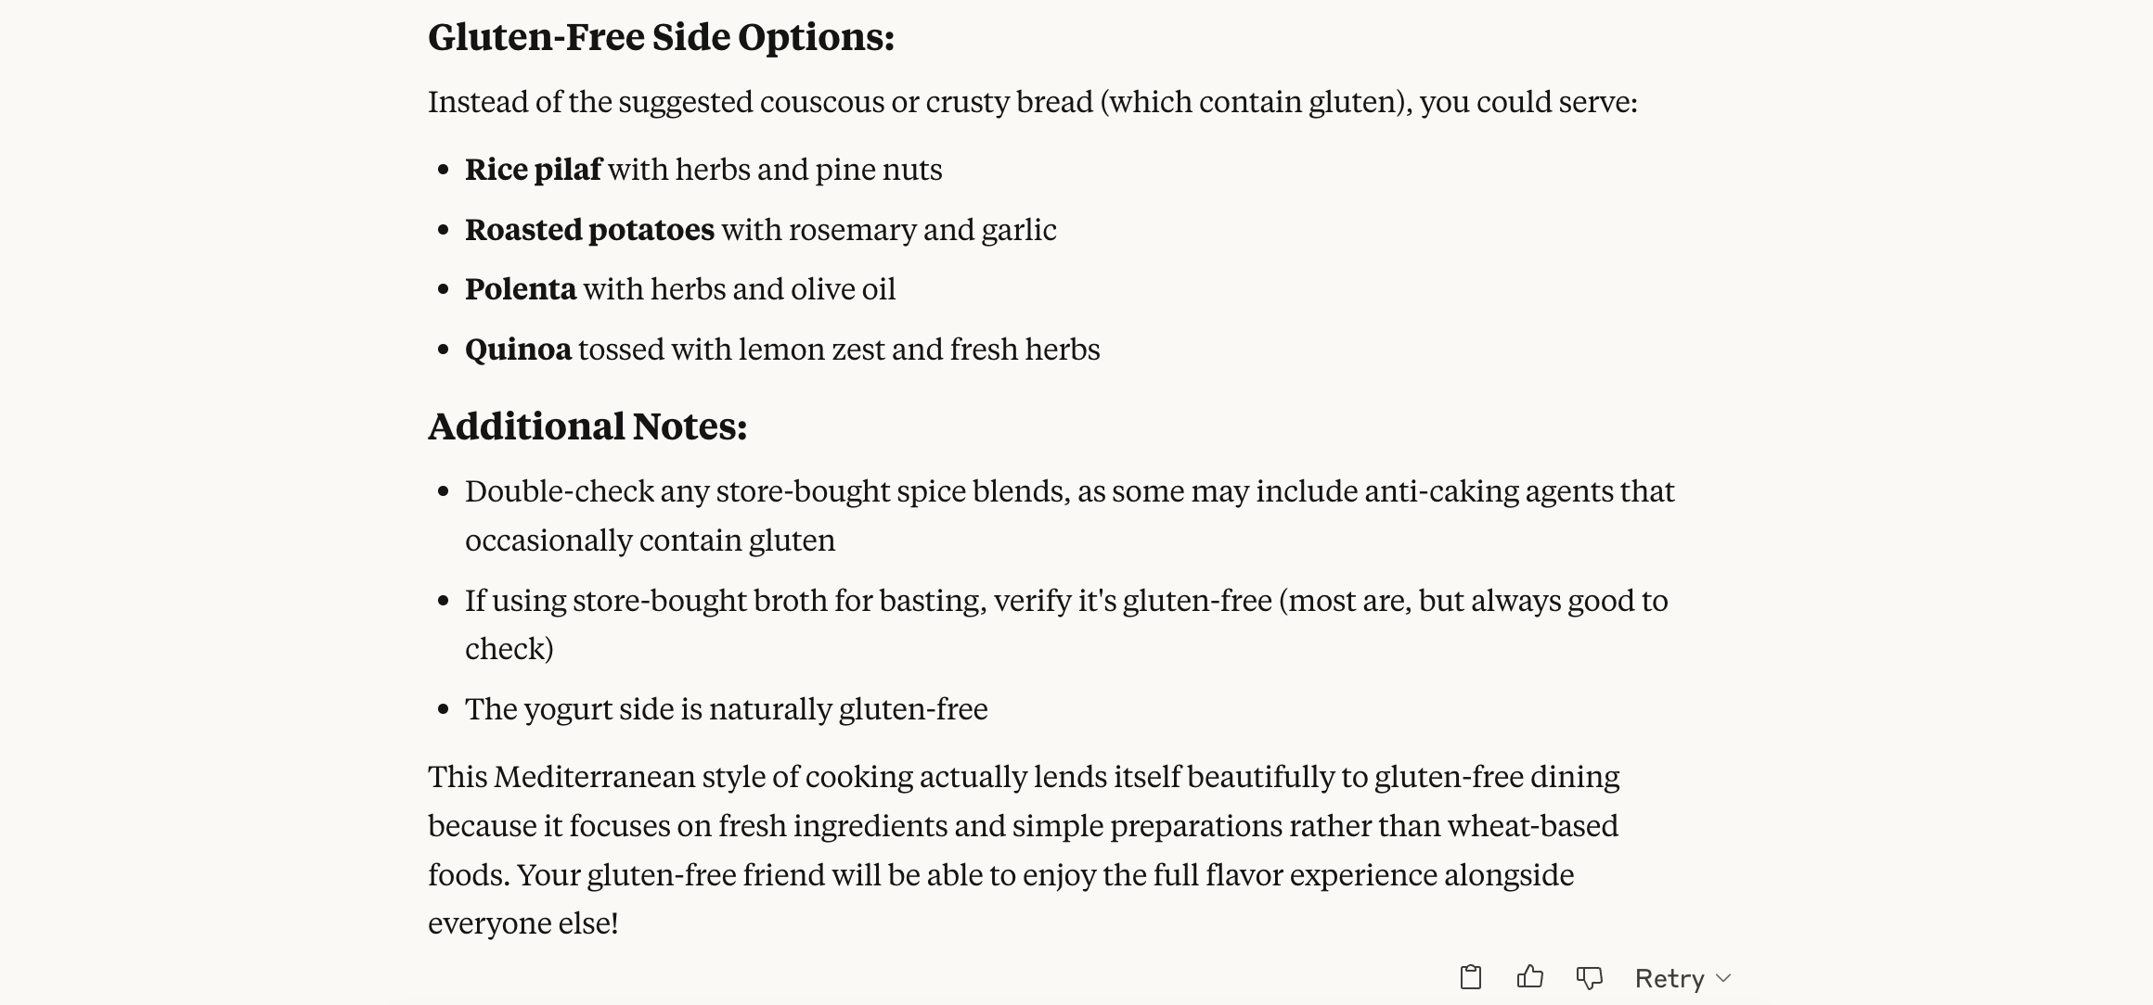Click the Additional Notes heading
The height and width of the screenshot is (1005, 2153).
tap(587, 426)
